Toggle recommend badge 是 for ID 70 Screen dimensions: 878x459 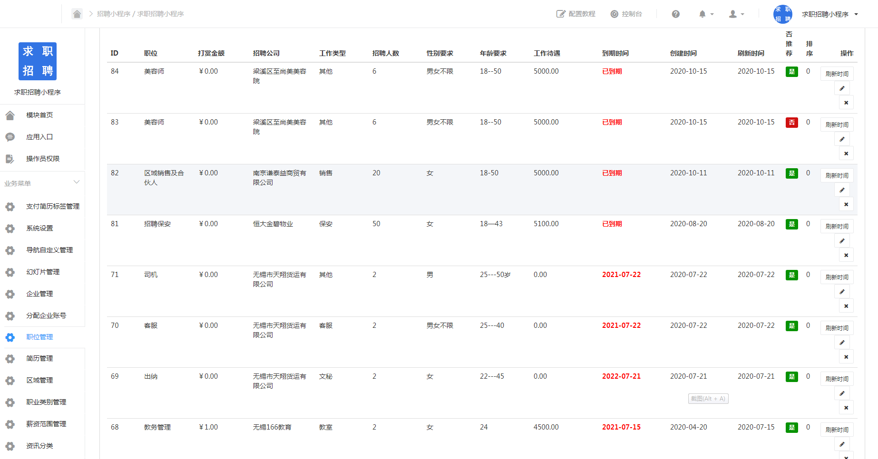791,326
